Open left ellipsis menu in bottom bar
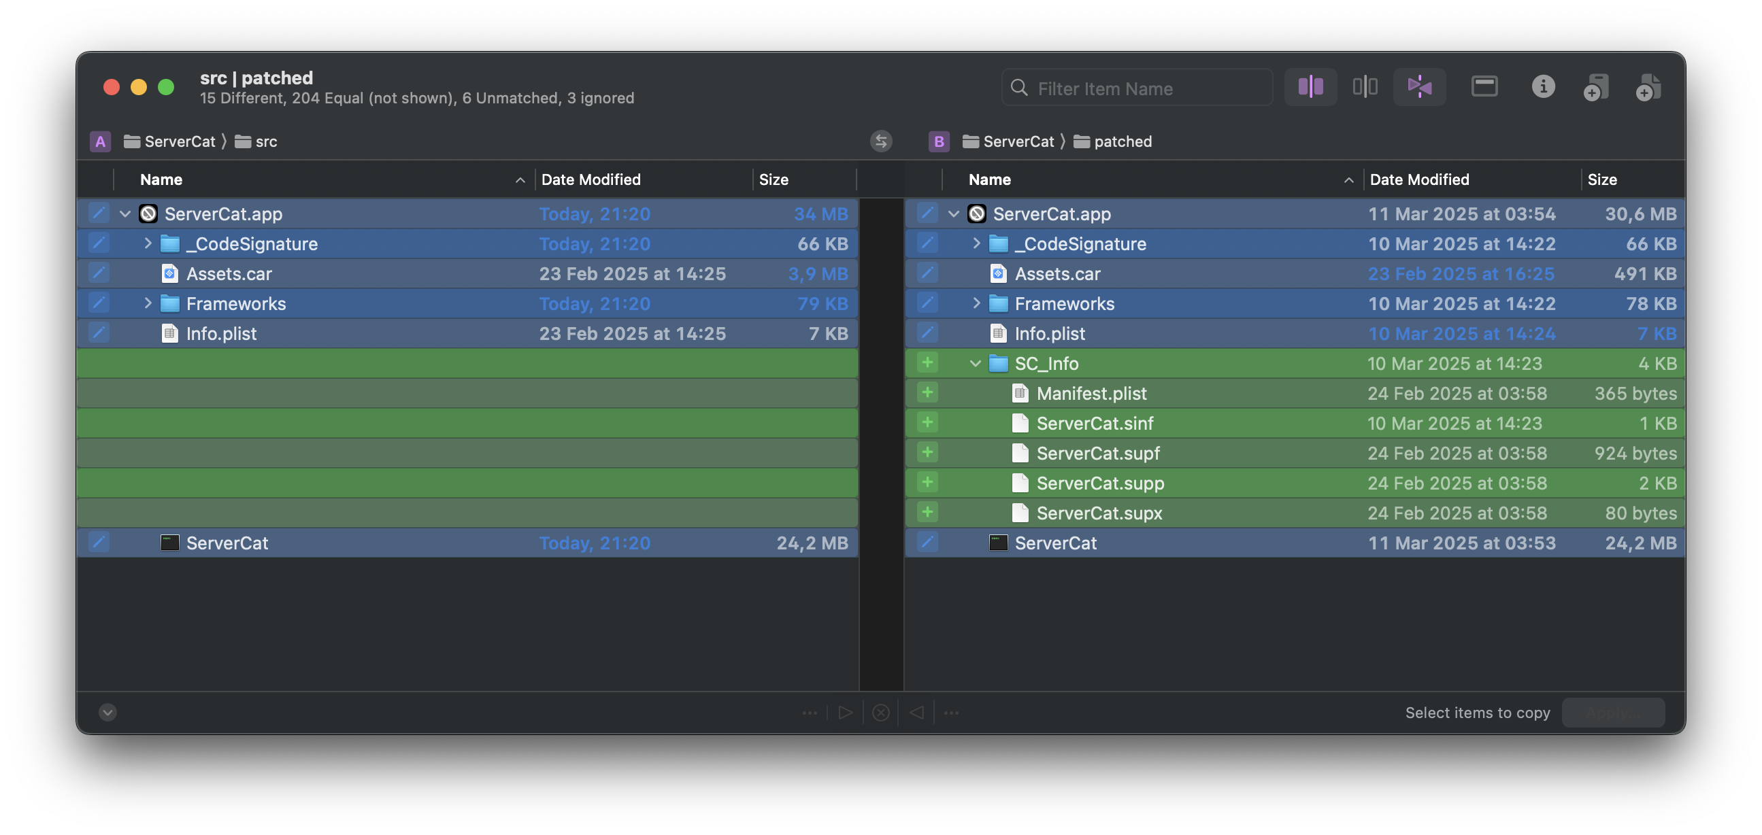 click(x=810, y=712)
